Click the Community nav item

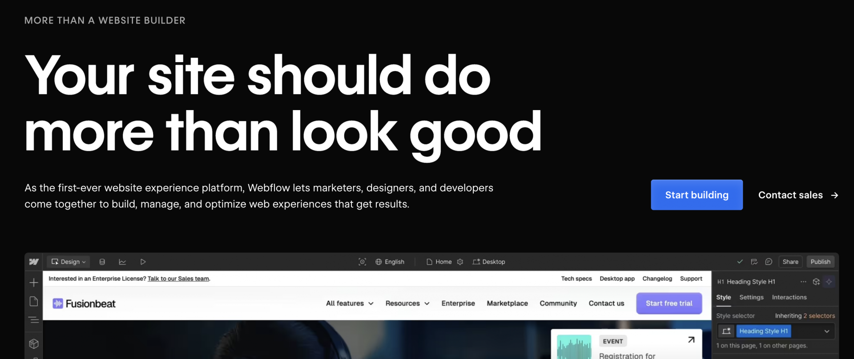[x=558, y=304]
